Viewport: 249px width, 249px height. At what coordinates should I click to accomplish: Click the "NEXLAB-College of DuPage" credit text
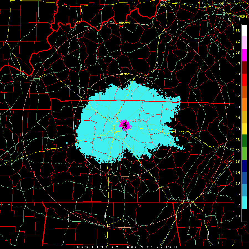coord(221,3)
